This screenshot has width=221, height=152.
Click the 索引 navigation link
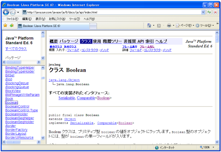click(149, 41)
